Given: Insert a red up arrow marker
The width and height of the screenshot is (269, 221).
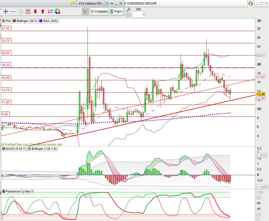Looking at the screenshot, I should 43,11.
